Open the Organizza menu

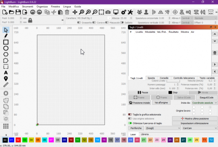pos(42,6)
